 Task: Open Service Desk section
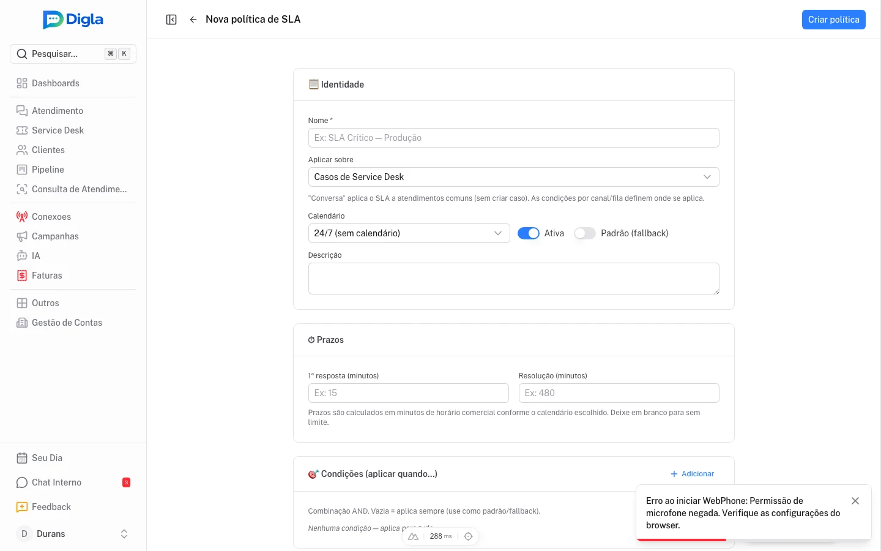pyautogui.click(x=73, y=130)
